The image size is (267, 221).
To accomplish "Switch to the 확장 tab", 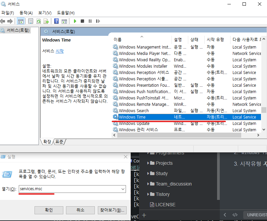I will [47, 142].
